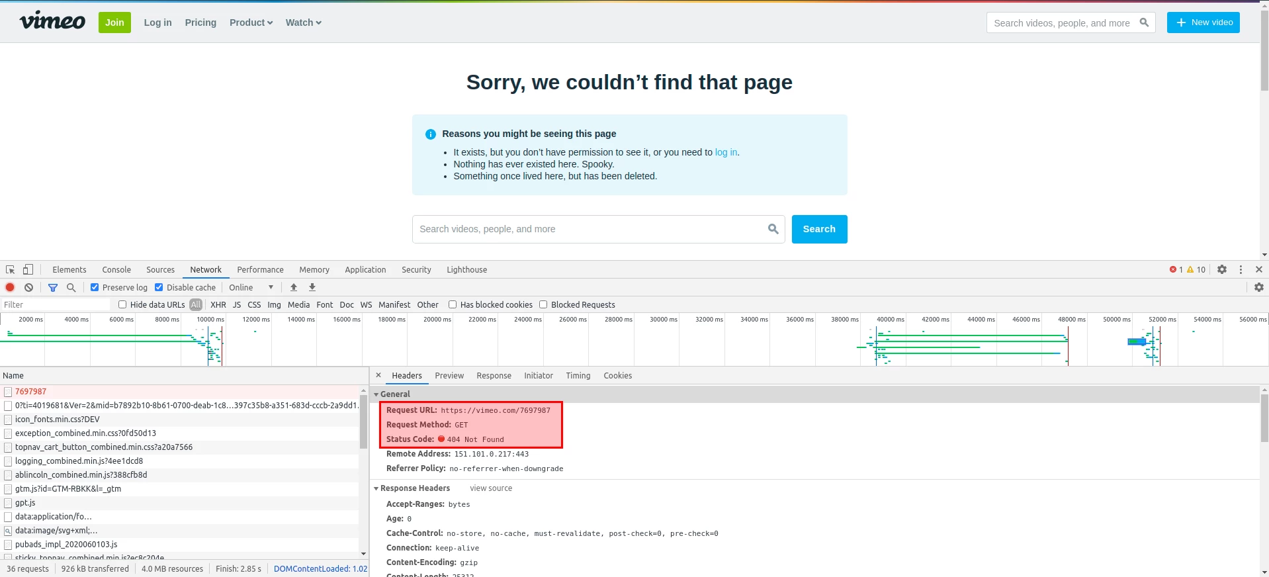Click the green Join button

click(114, 22)
